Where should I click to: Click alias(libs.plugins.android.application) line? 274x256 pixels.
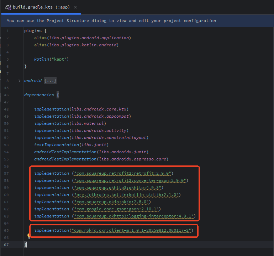pyautogui.click(x=83, y=38)
